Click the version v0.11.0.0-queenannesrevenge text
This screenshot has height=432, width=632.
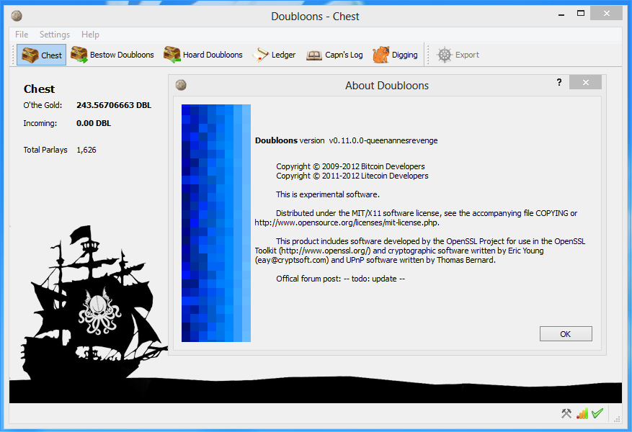click(383, 140)
